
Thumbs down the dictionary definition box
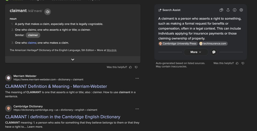coord(136,67)
